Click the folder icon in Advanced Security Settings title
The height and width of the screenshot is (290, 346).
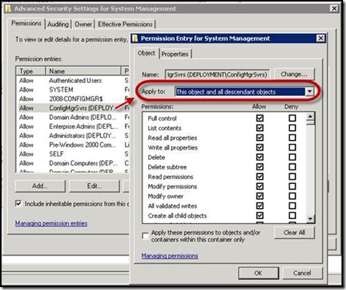[8, 9]
